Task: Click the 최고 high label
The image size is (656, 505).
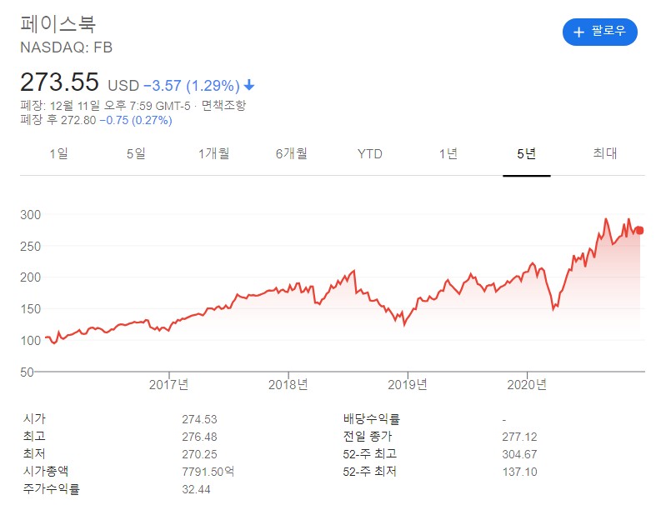Action: pos(34,436)
